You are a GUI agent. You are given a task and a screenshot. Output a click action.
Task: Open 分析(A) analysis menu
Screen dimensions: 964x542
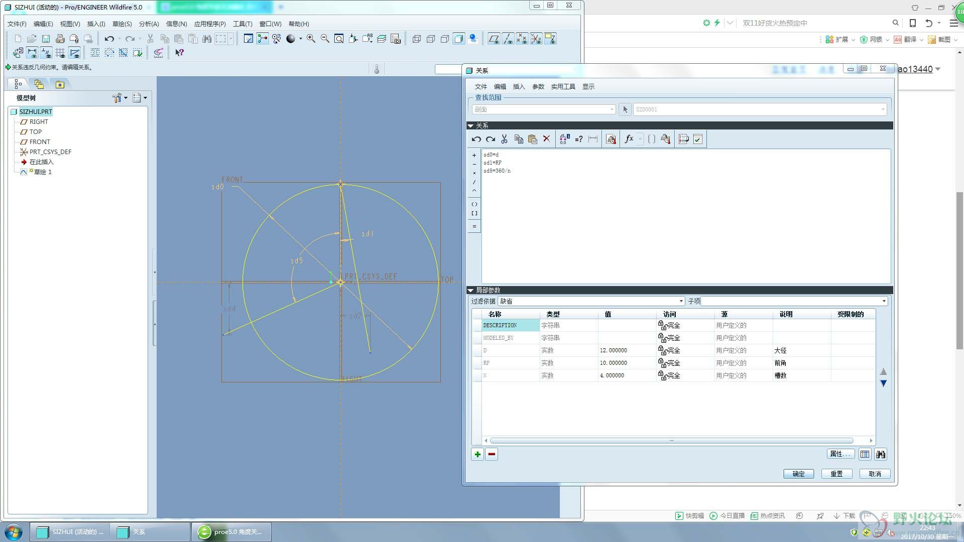(x=149, y=24)
